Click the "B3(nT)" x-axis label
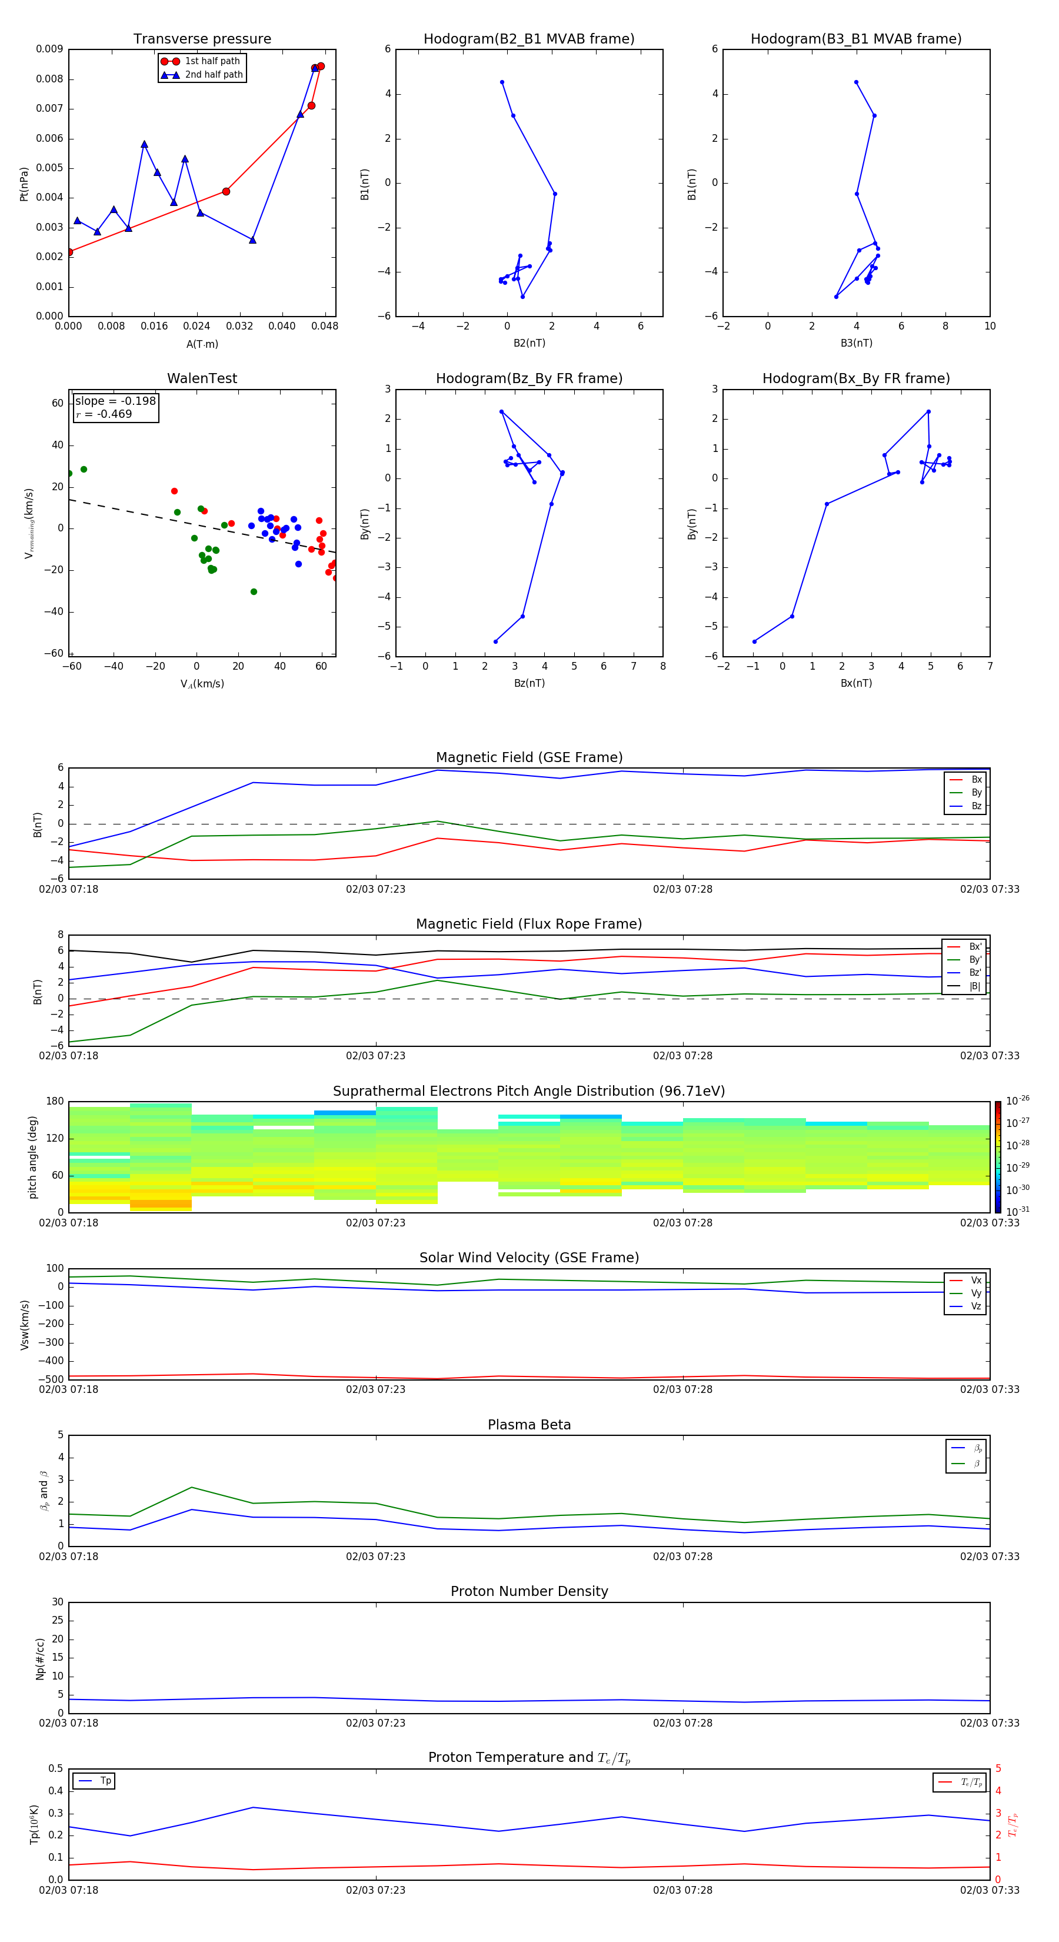This screenshot has height=1942, width=1059. point(856,344)
